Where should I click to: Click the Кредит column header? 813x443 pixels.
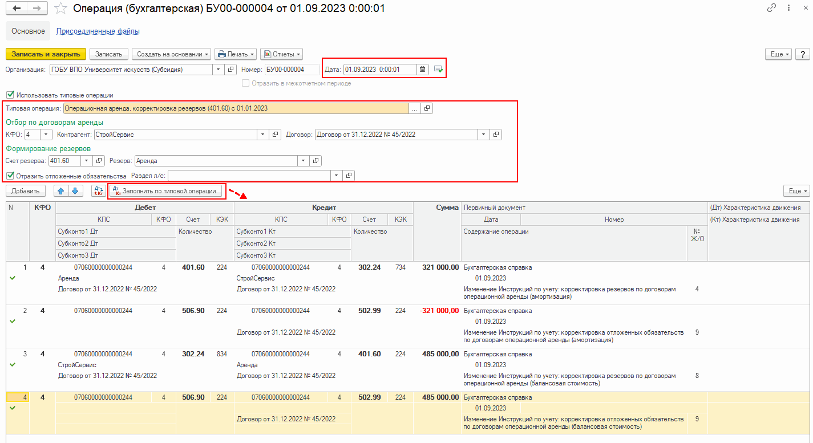click(323, 208)
